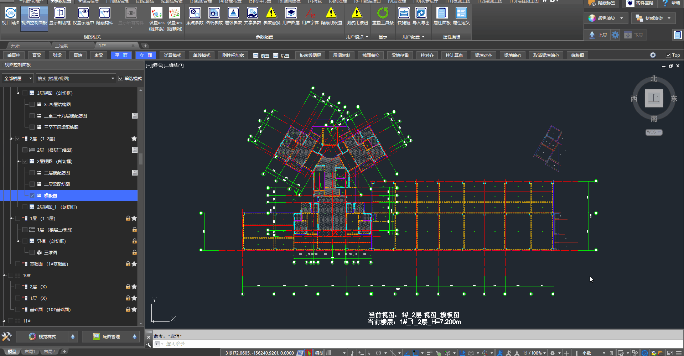Image resolution: width=684 pixels, height=356 pixels.
Task: Toggle the 单选模式 checkbox
Action: (x=121, y=78)
